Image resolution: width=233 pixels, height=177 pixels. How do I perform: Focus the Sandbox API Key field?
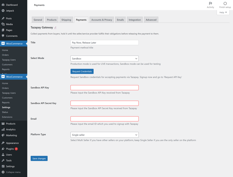pos(104,87)
